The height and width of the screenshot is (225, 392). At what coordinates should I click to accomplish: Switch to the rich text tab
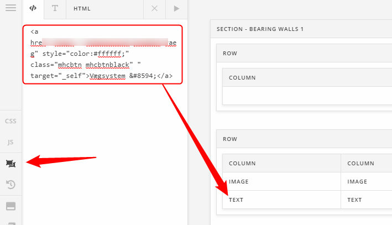click(54, 9)
